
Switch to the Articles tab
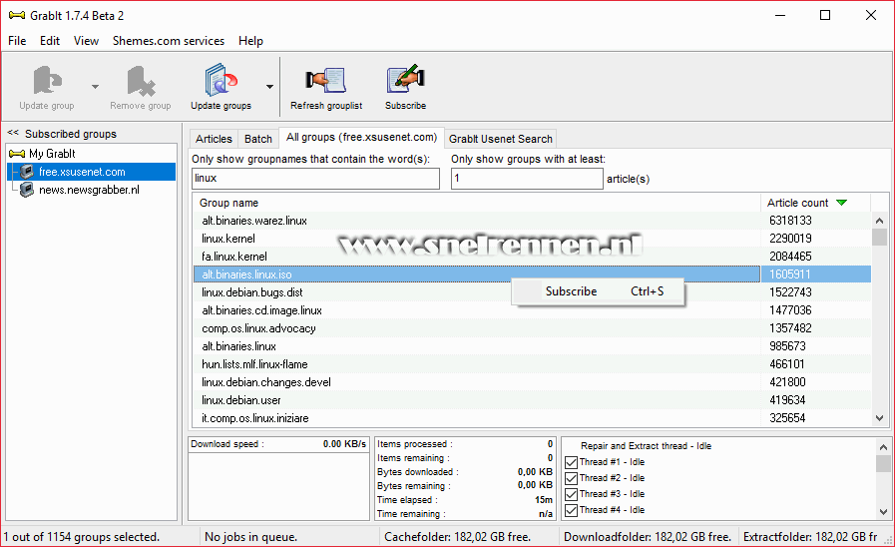pyautogui.click(x=214, y=139)
